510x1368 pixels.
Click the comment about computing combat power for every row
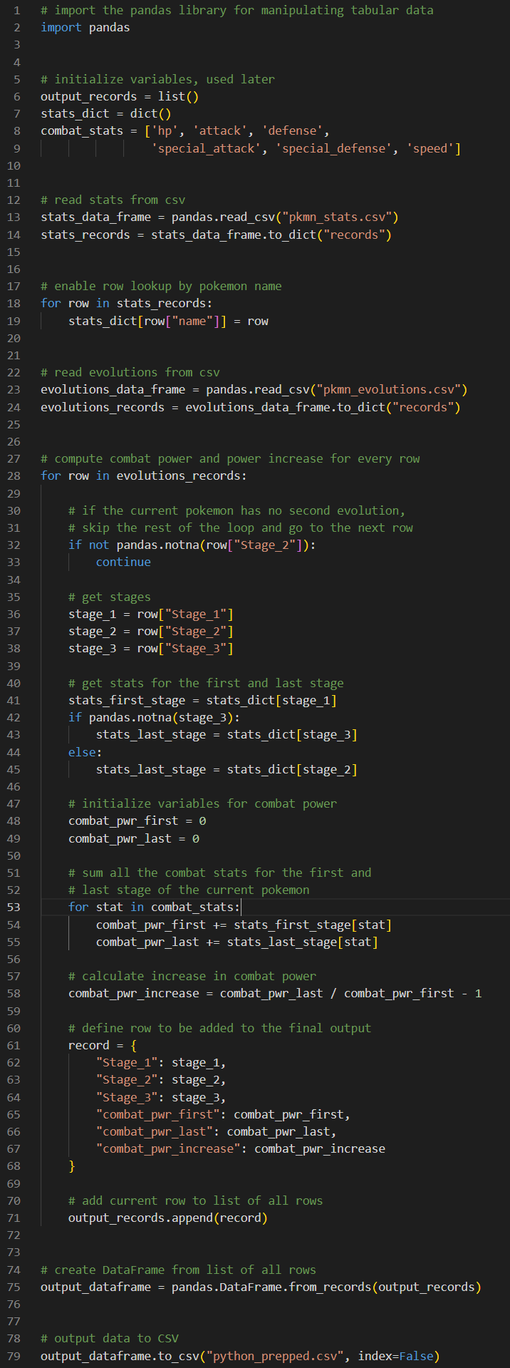tap(230, 458)
